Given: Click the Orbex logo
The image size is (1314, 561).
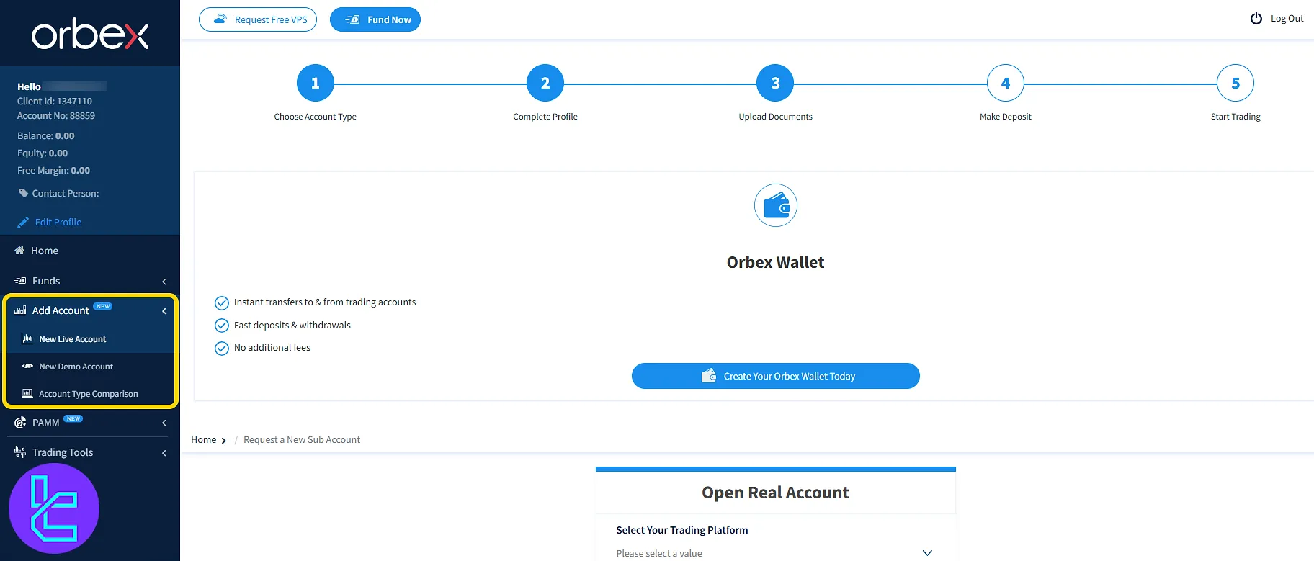Looking at the screenshot, I should [x=90, y=35].
